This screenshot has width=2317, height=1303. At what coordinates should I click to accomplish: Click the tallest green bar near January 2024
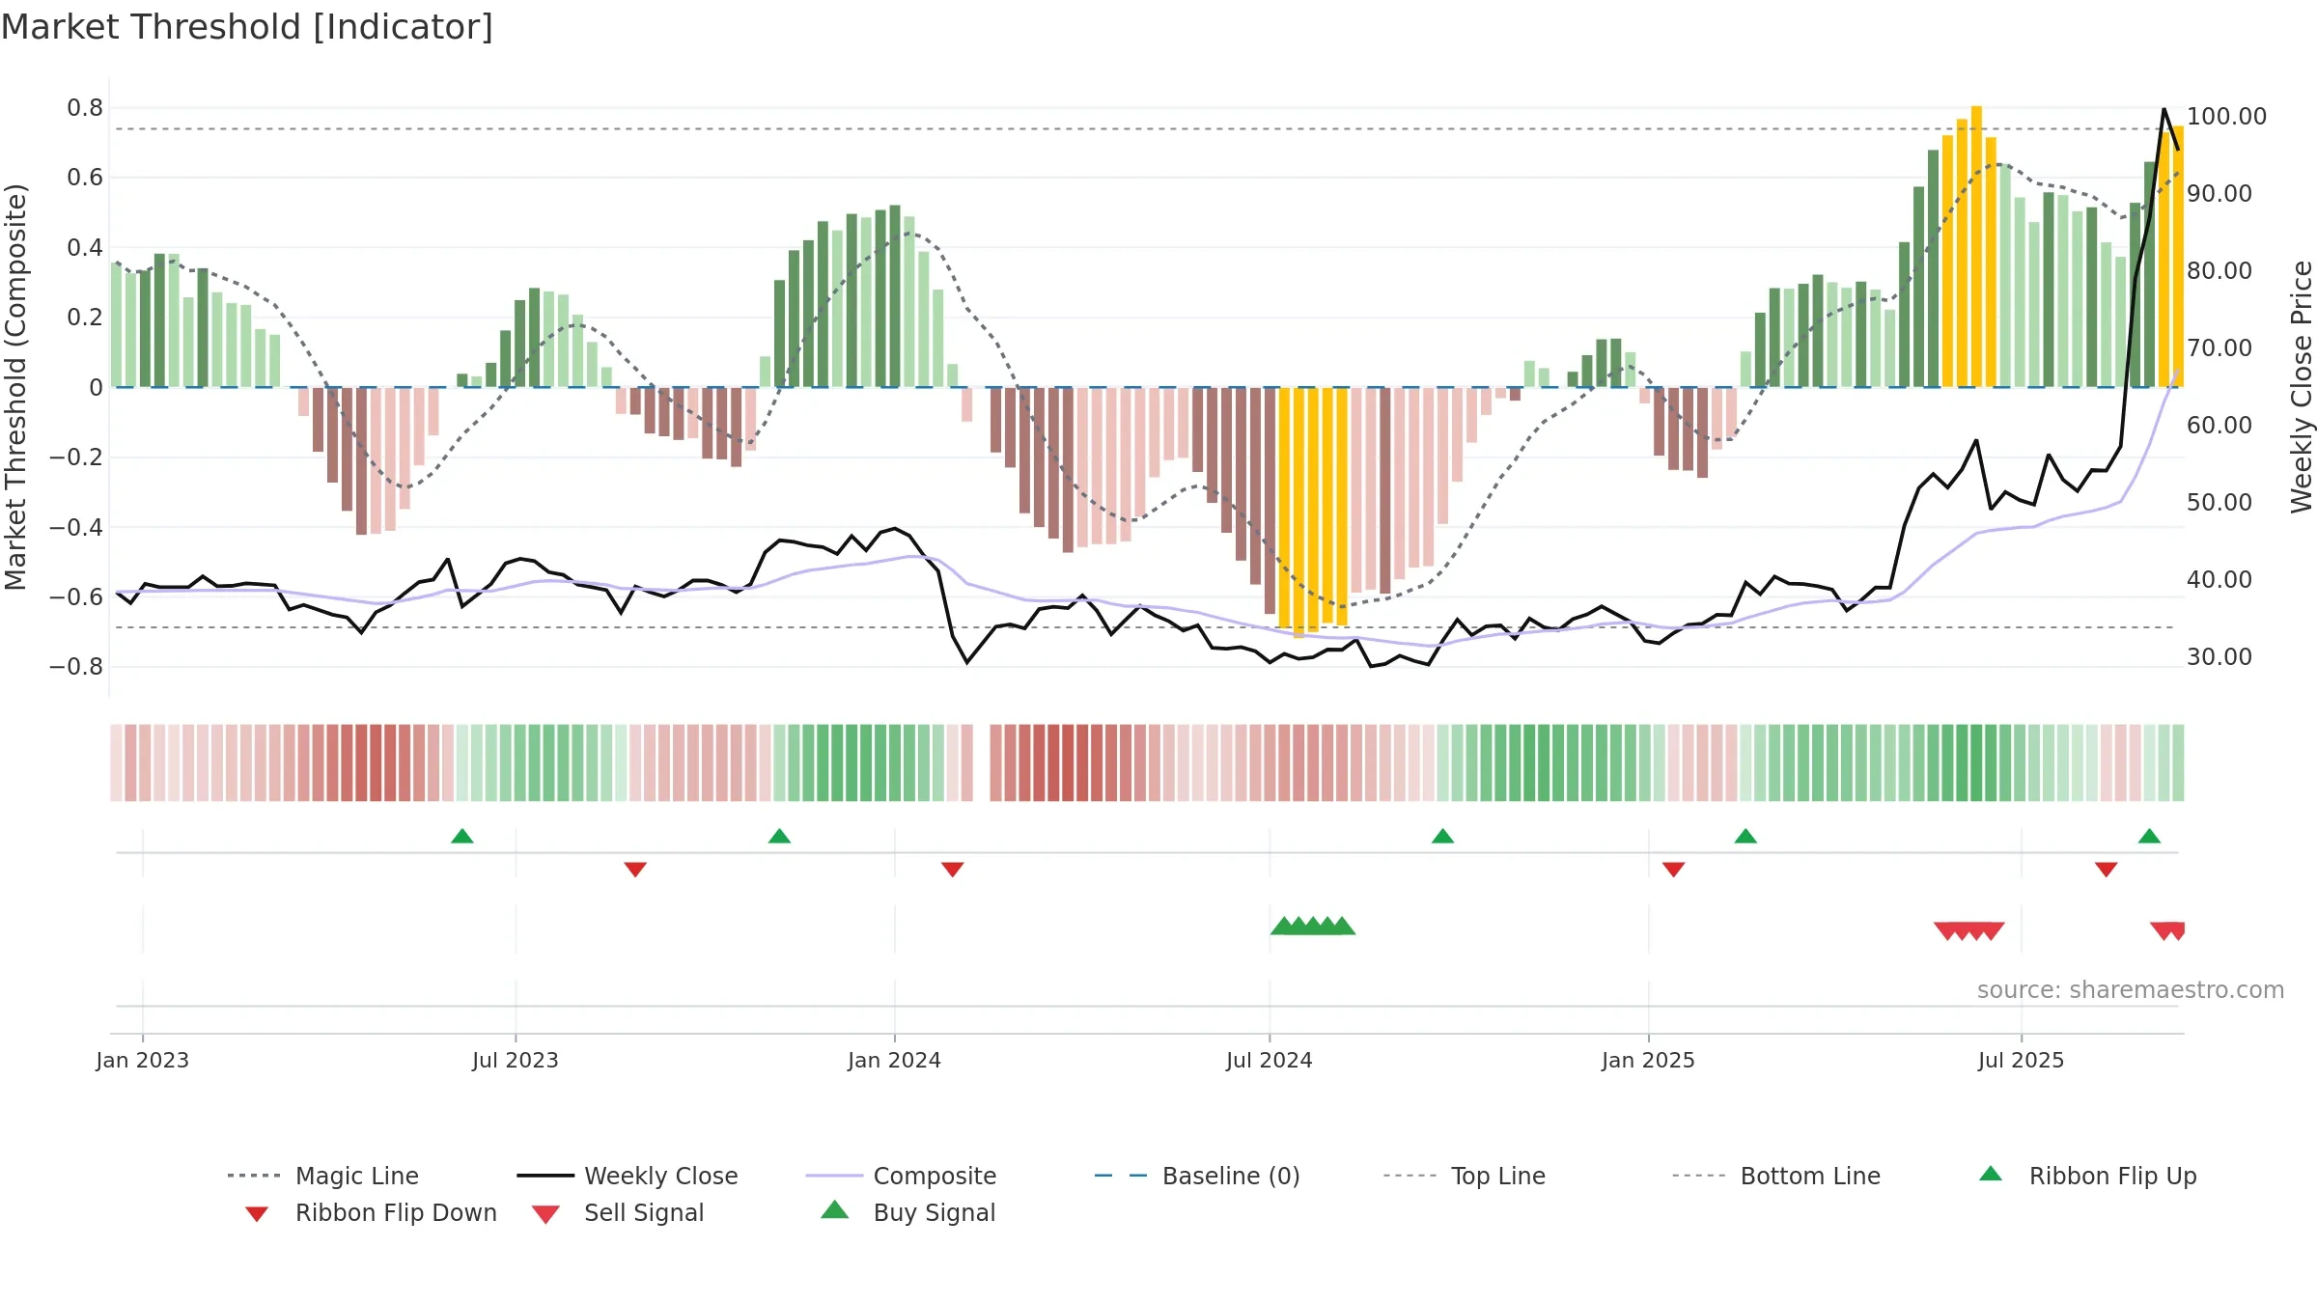pyautogui.click(x=895, y=295)
